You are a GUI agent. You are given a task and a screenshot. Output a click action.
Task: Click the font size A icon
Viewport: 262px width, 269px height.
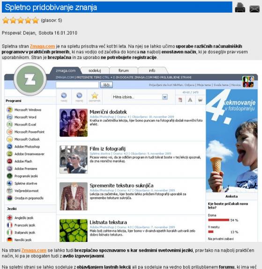190,100
